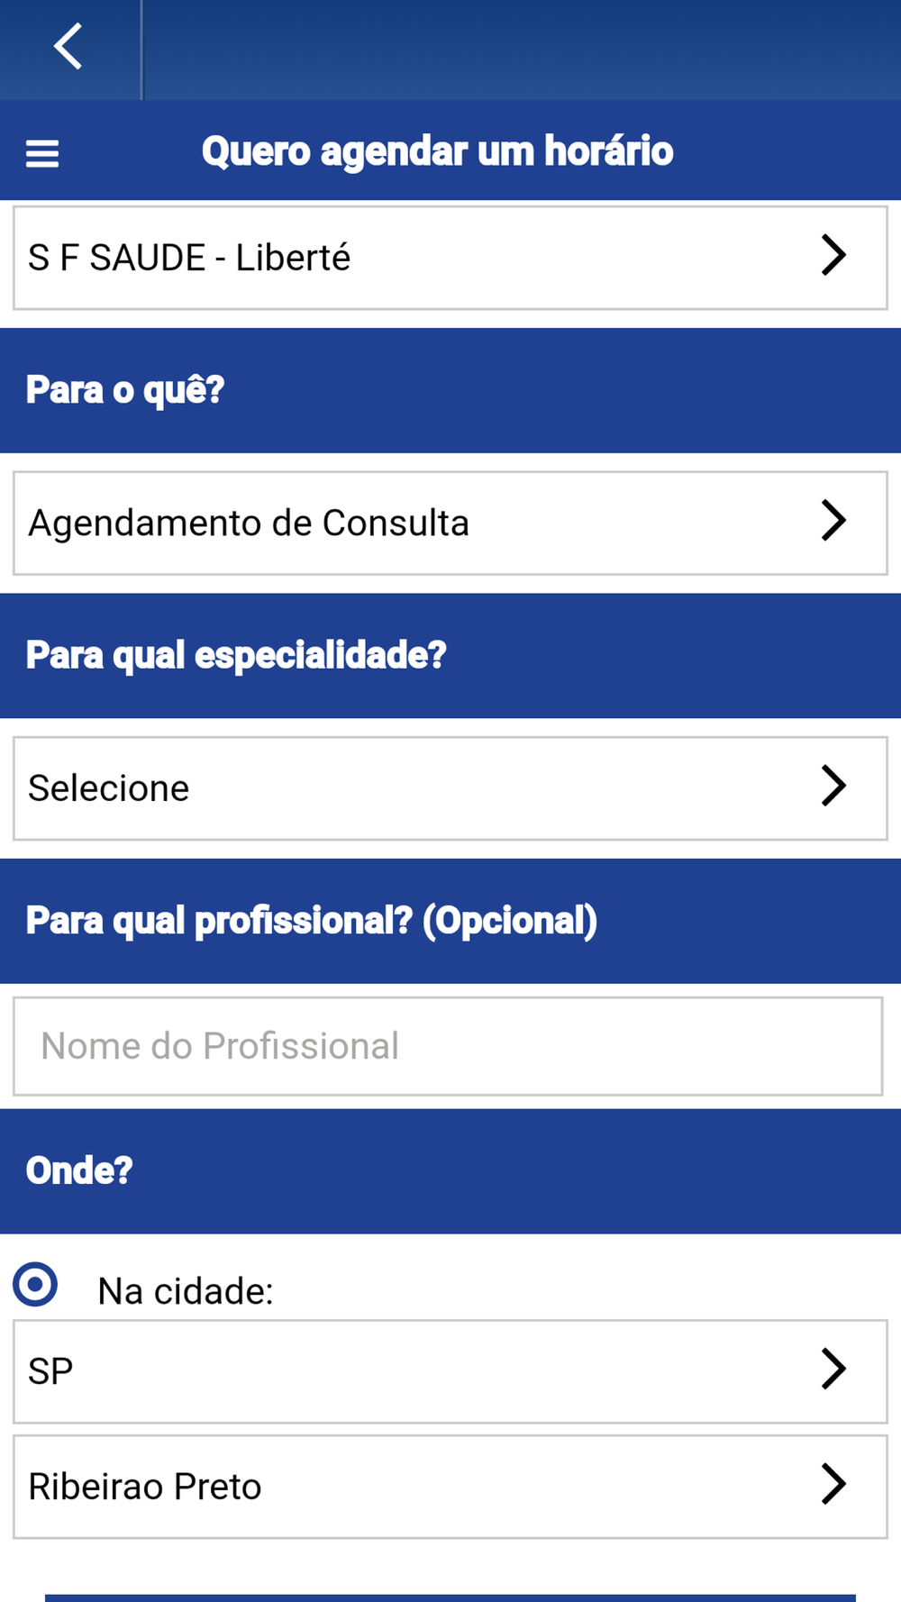The width and height of the screenshot is (901, 1602).
Task: Expand the Agendamento de Consulta dropdown
Action: tap(450, 523)
